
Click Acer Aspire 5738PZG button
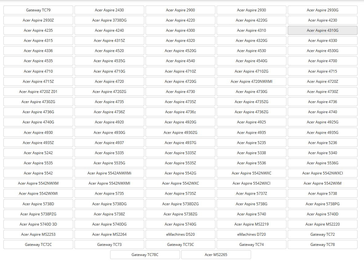38,214
